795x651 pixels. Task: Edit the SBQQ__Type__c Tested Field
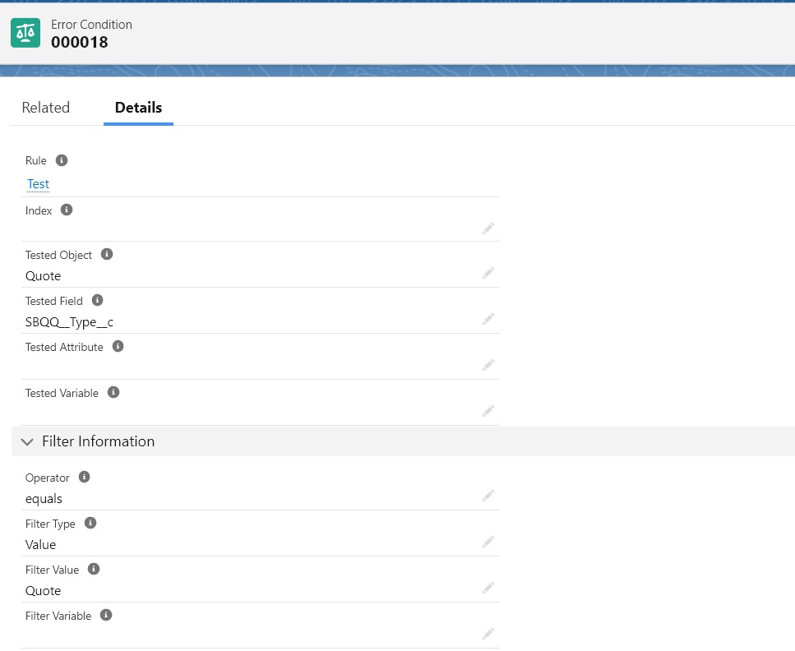point(488,319)
